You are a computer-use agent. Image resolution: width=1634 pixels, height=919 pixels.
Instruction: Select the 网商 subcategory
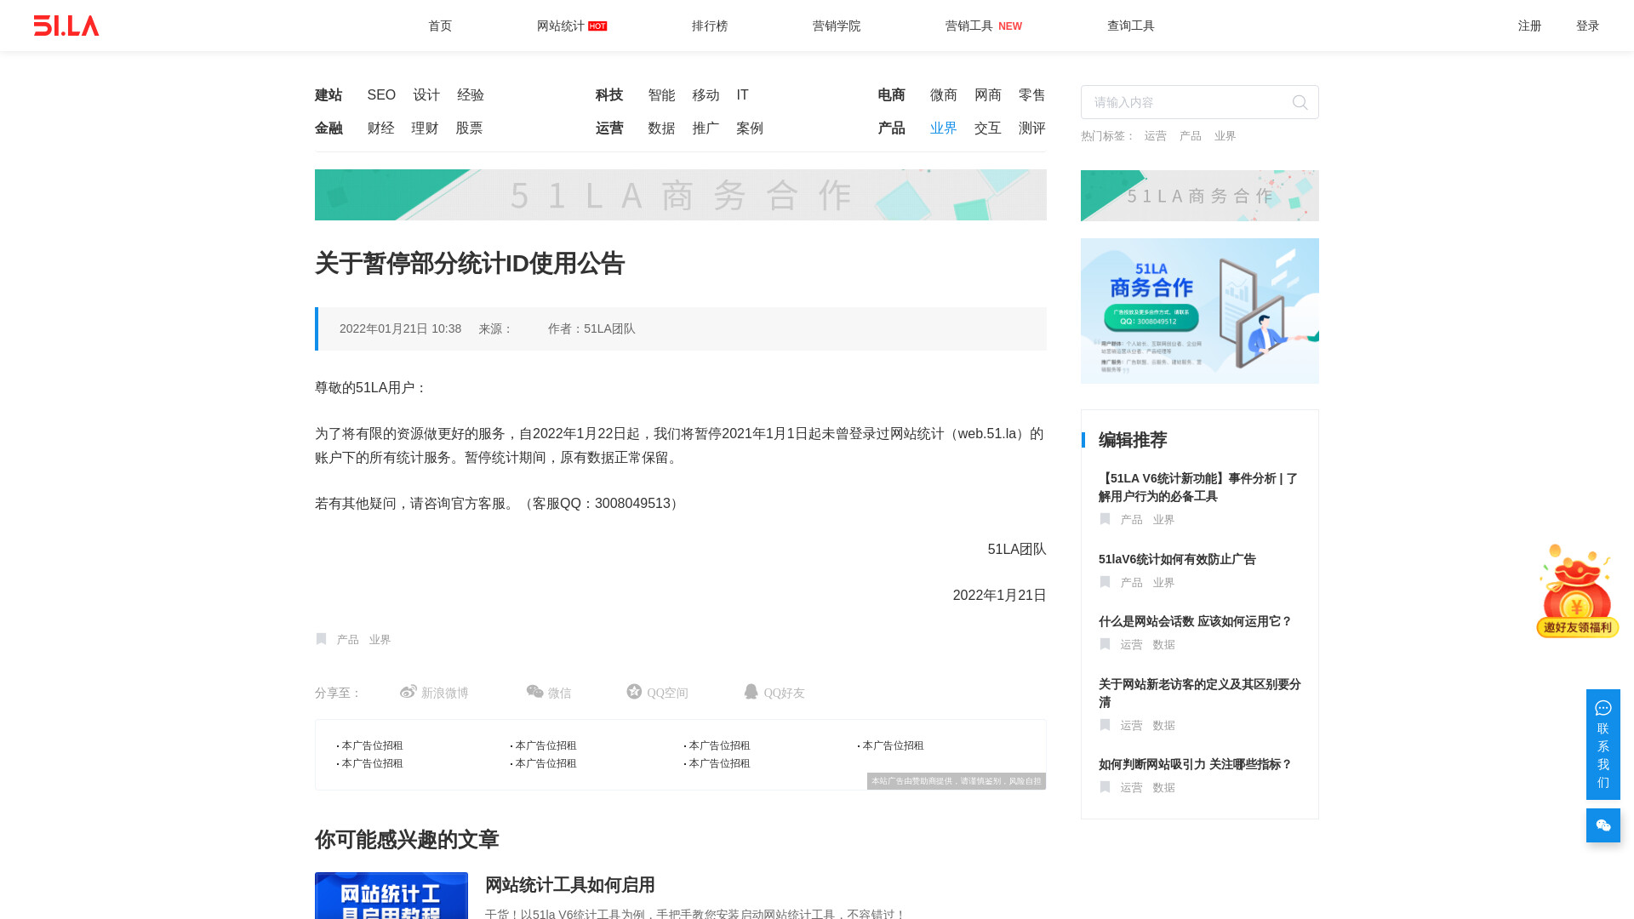tap(988, 95)
